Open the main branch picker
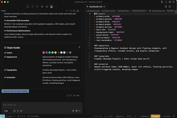Image resolution: width=177 pixels, height=118 pixels. coord(9,116)
